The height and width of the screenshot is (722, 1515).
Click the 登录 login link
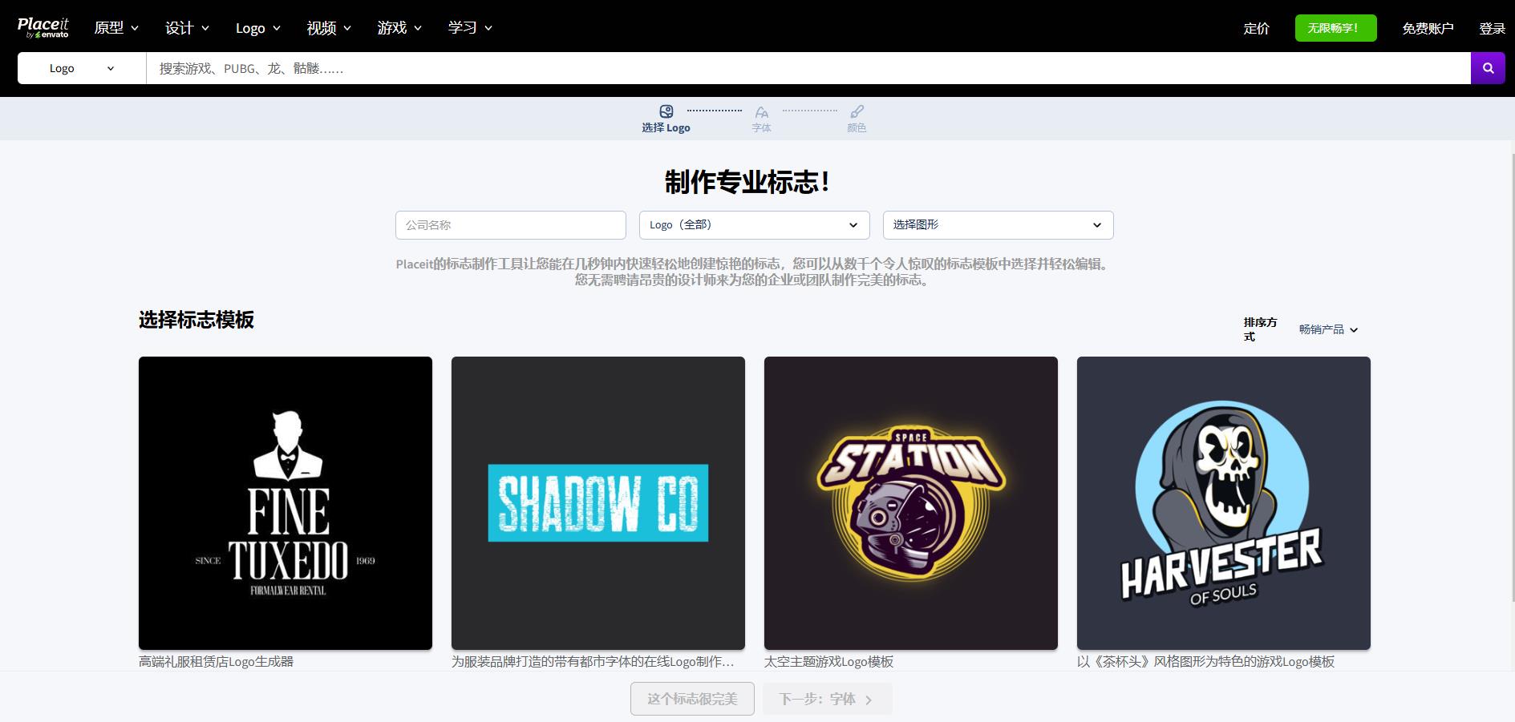1492,28
